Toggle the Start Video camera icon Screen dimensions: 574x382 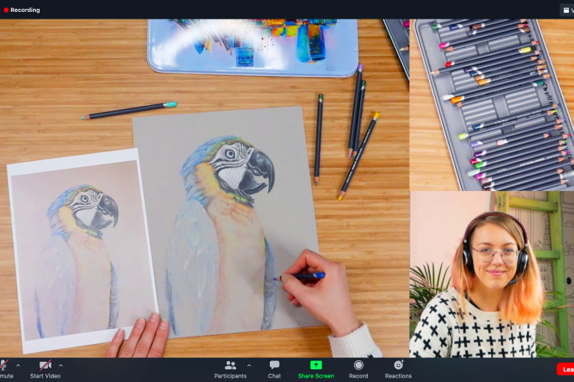click(46, 365)
